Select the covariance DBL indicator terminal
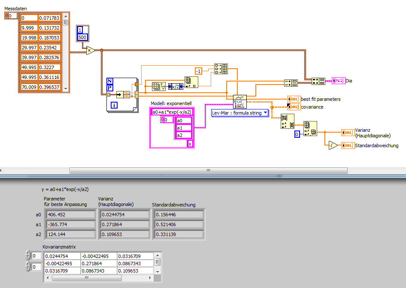Screen dimensions: 406x288 tap(294, 107)
